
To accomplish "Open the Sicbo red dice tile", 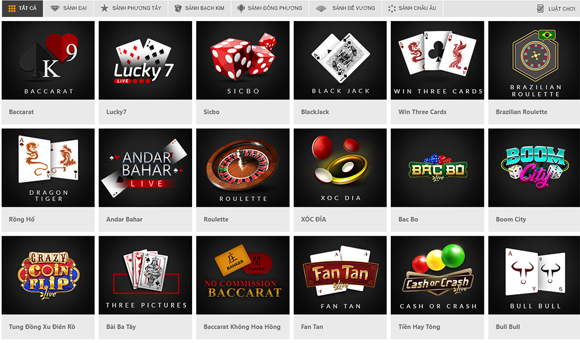I will tap(243, 60).
